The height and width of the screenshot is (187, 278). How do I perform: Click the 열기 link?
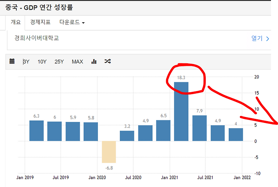(x=257, y=38)
